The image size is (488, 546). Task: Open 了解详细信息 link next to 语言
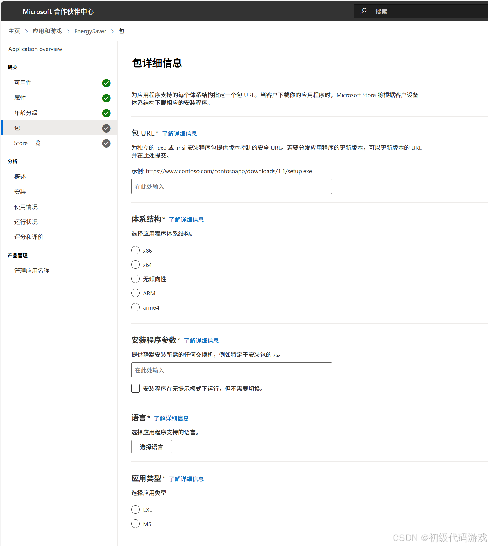tap(171, 418)
